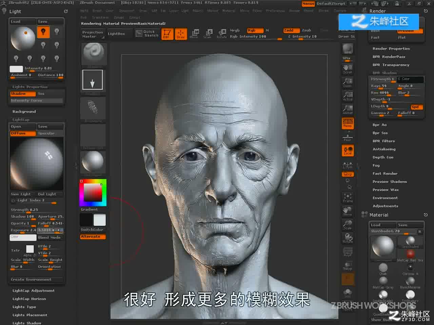The width and height of the screenshot is (434, 325).
Task: Adjust the Rgb Intensity slider
Action: [256, 37]
